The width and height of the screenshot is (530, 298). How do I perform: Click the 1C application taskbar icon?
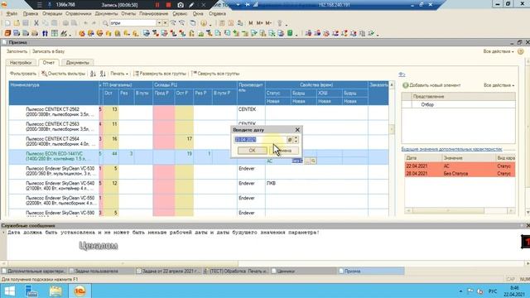point(79,291)
